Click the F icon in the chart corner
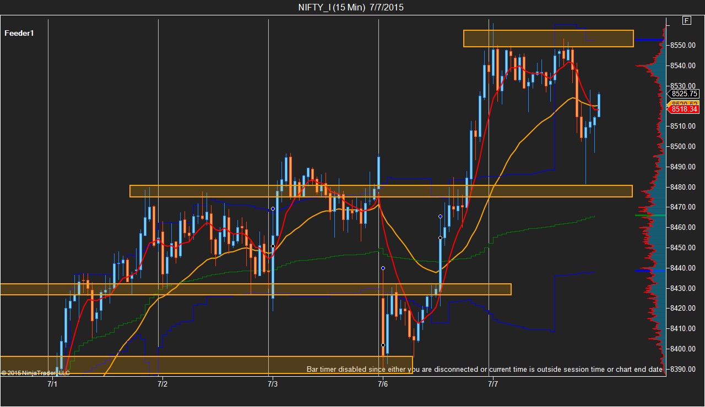Image resolution: width=705 pixels, height=407 pixels. (x=686, y=20)
